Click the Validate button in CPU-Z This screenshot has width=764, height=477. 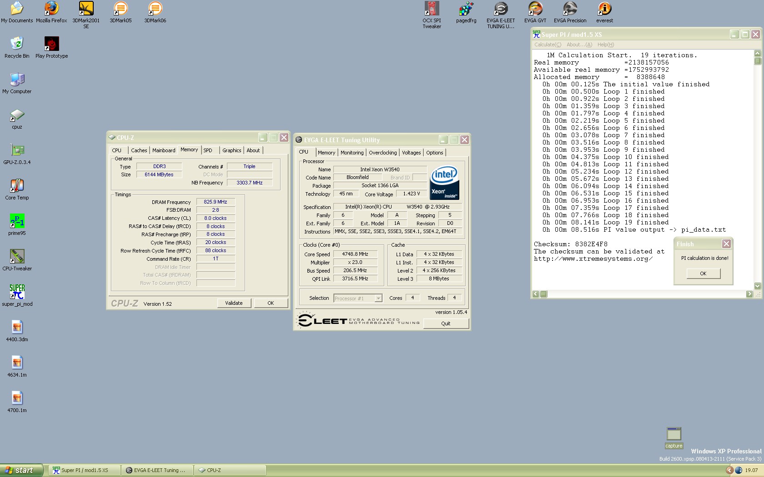click(234, 303)
